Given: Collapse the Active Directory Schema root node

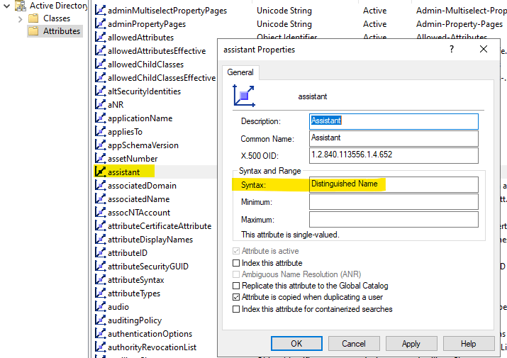Looking at the screenshot, I should pyautogui.click(x=6, y=6).
